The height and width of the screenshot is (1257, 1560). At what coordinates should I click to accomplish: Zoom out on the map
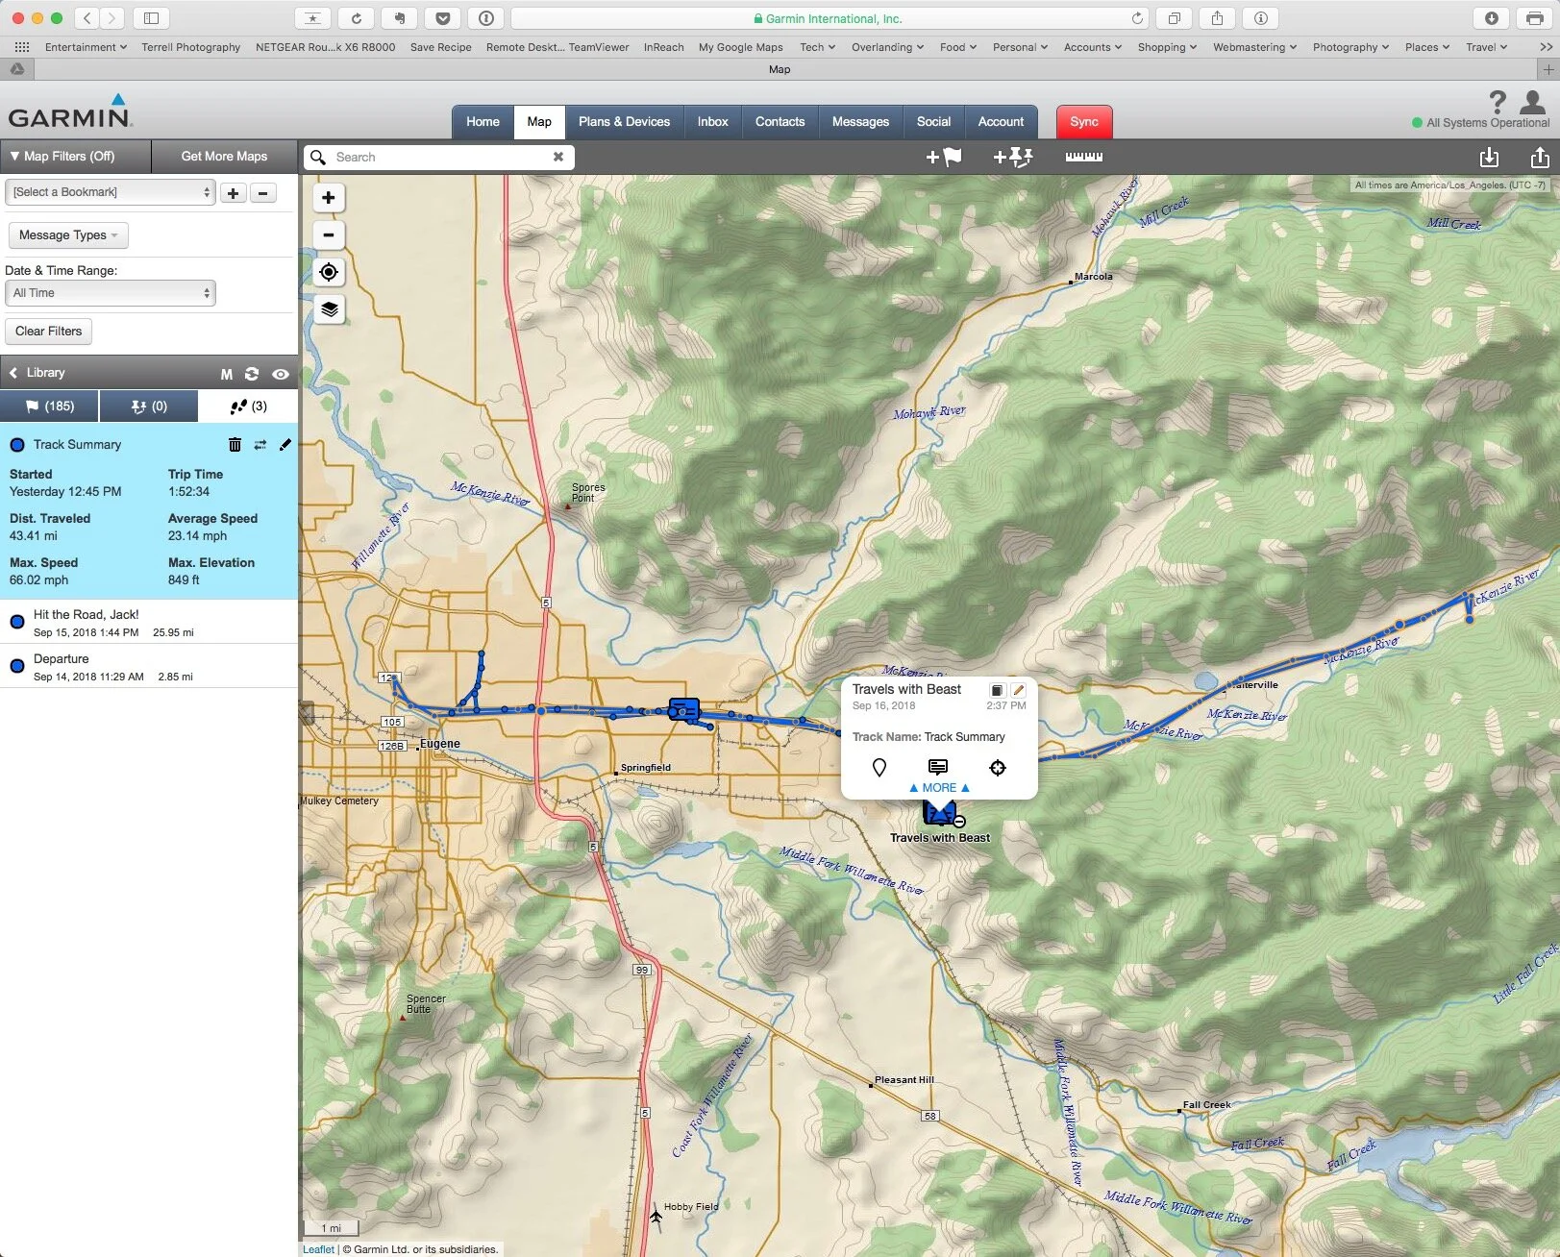coord(329,234)
